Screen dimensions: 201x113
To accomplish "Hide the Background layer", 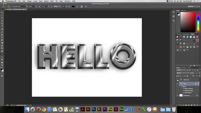I will (x=177, y=95).
